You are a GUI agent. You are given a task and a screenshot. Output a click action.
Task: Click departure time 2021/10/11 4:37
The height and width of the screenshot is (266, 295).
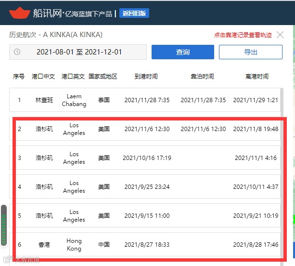coord(256,186)
